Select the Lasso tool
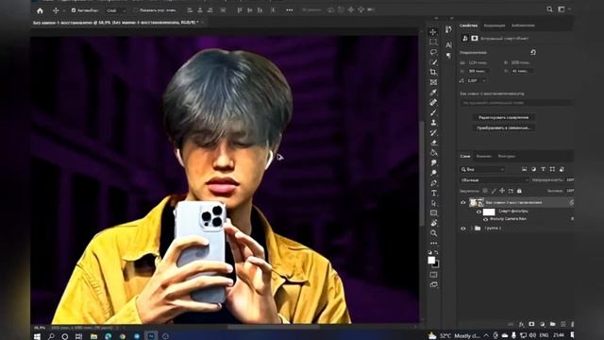The image size is (604, 340). click(x=433, y=52)
